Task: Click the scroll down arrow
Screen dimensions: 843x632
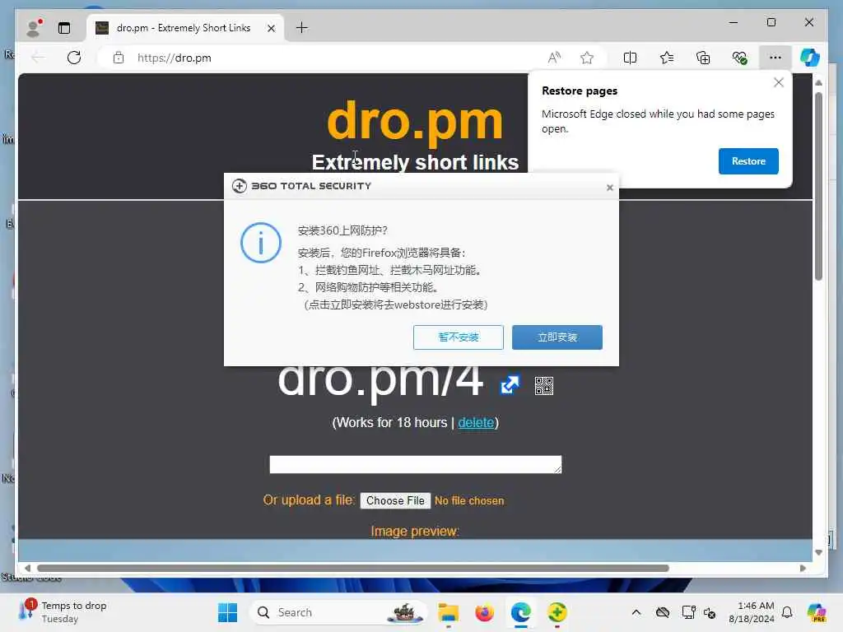Action: [x=818, y=552]
